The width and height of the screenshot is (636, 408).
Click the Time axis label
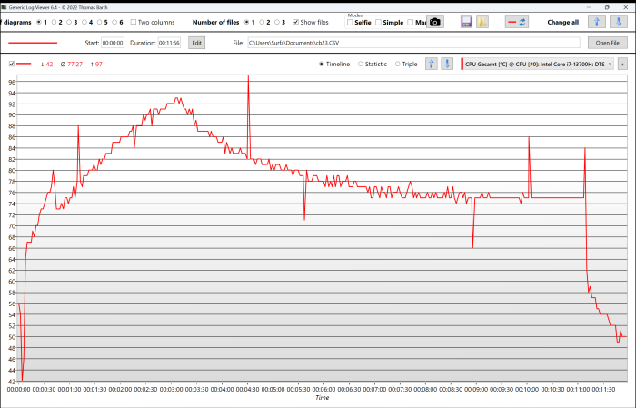322,398
